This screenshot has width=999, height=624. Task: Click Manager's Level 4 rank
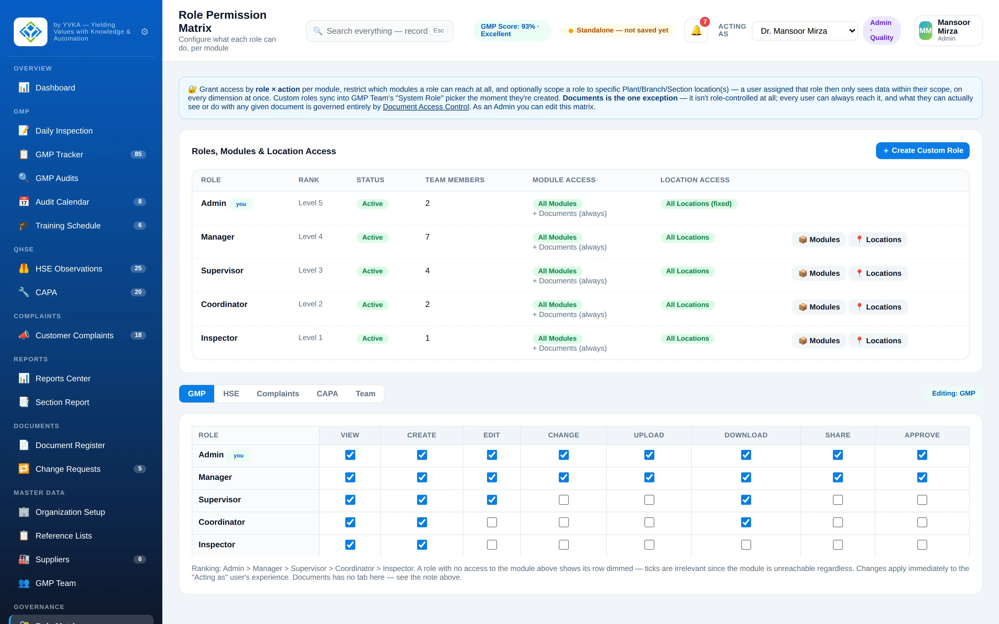tap(310, 237)
